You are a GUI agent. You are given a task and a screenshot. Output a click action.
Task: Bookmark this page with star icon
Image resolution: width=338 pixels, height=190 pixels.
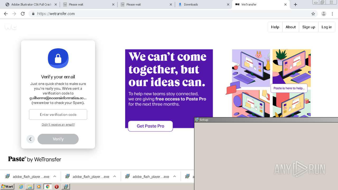313,14
